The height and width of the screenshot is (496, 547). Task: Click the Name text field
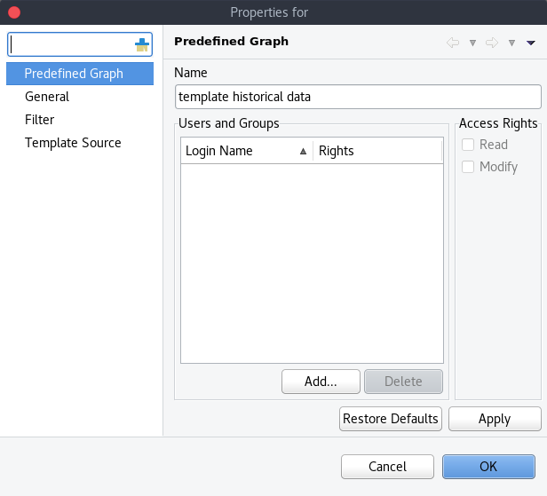[359, 97]
